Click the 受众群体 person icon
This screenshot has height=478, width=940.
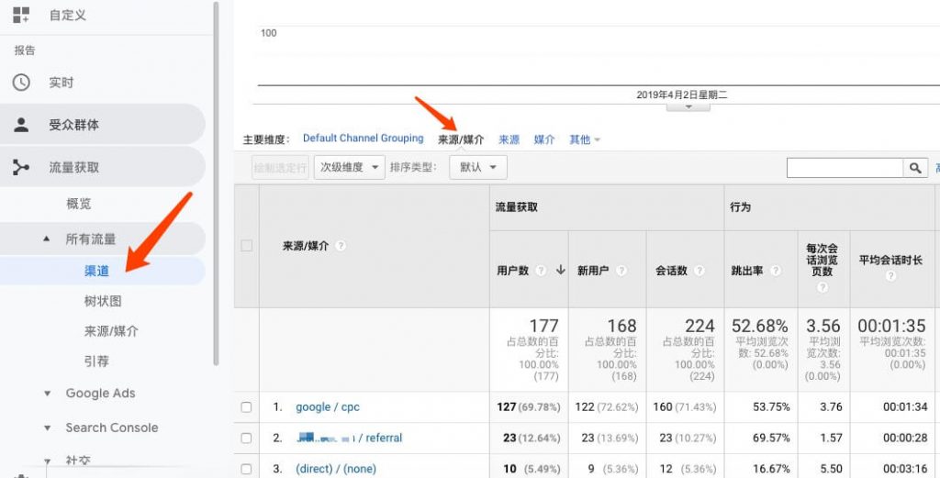[x=21, y=125]
